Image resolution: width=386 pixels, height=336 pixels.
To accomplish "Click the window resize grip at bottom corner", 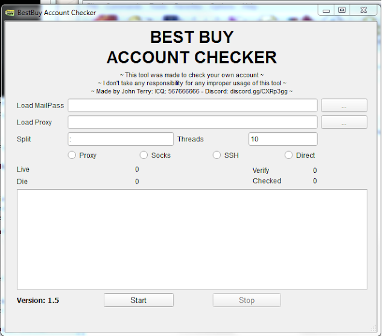I will (373, 328).
